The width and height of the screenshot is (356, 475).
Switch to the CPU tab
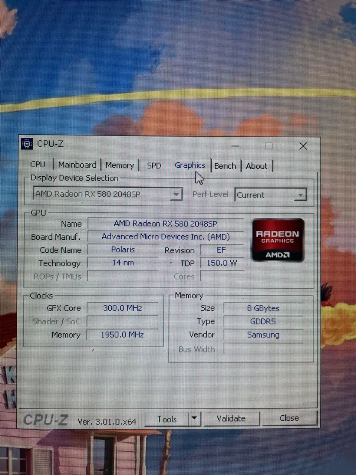[38, 164]
